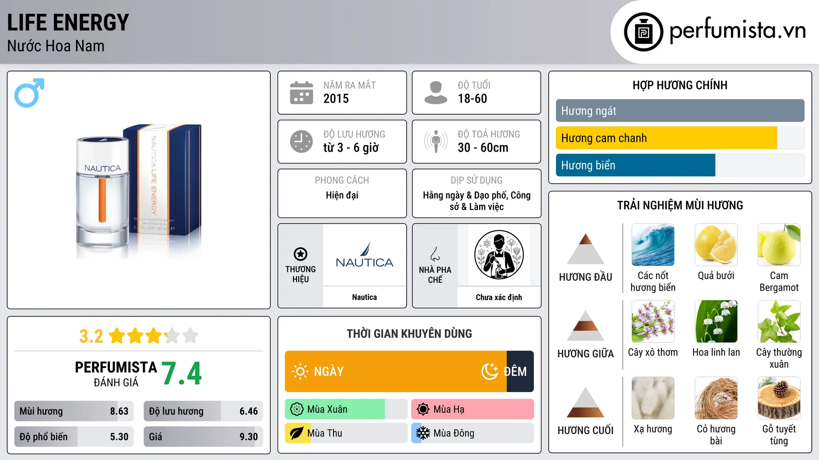Viewport: 819px width, 460px height.
Task: Click the Mùa Xuân season bar
Action: click(x=346, y=409)
